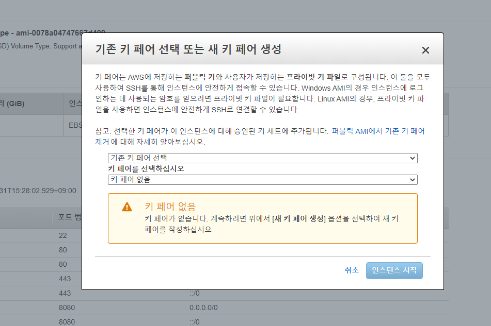The width and height of the screenshot is (491, 326).
Task: Click the '퍼블릭 AMI에서 기존 키 페어 제거' link
Action: click(x=378, y=131)
